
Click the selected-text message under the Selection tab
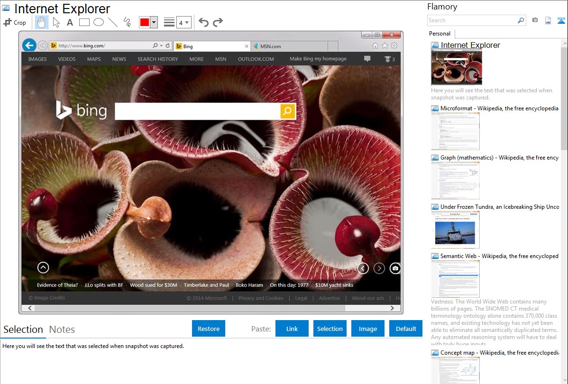(x=93, y=346)
